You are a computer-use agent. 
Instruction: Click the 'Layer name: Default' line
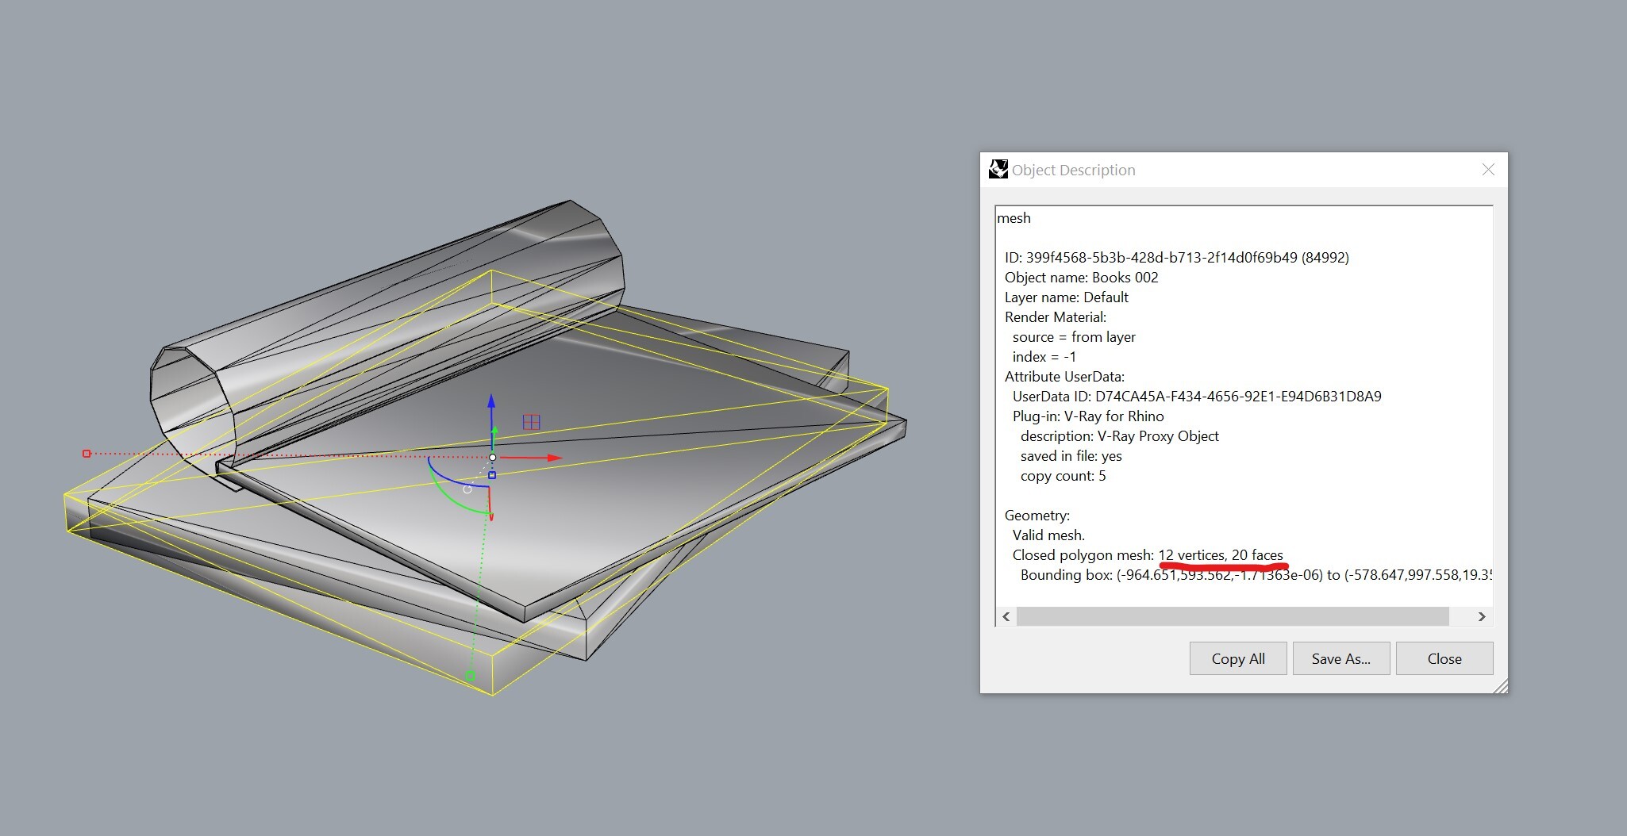[x=1066, y=297]
